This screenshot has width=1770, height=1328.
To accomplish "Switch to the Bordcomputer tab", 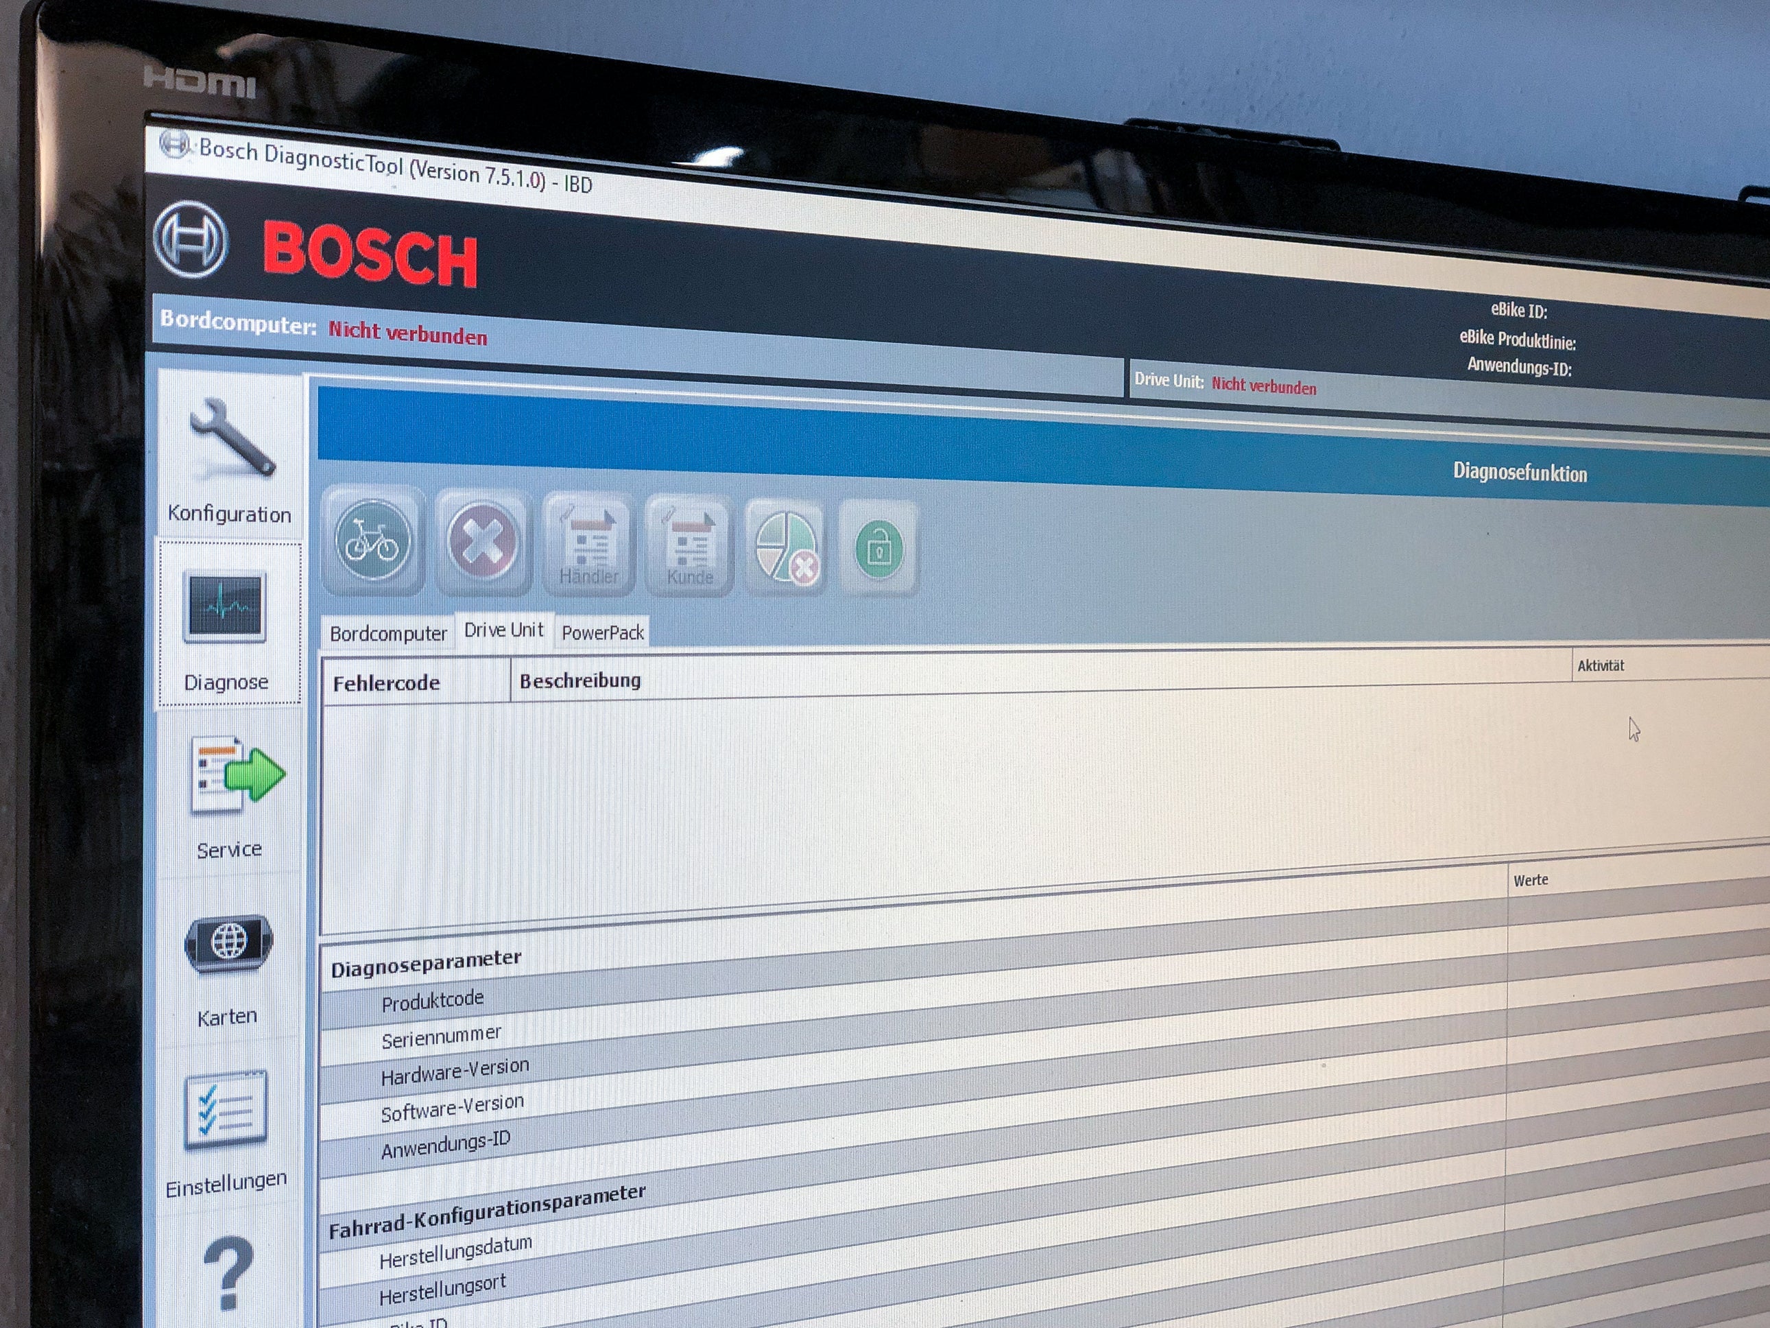I will [388, 633].
